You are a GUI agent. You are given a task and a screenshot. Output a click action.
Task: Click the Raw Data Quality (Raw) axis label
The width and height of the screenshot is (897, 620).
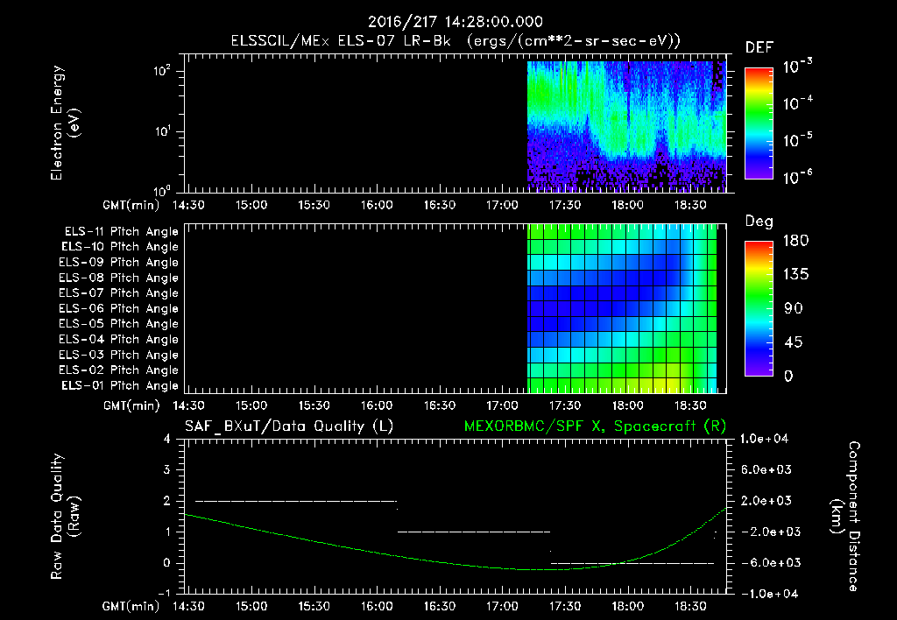coord(65,517)
